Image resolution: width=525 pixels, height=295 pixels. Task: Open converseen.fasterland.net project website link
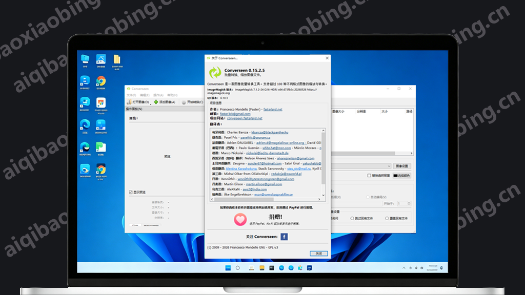click(245, 118)
